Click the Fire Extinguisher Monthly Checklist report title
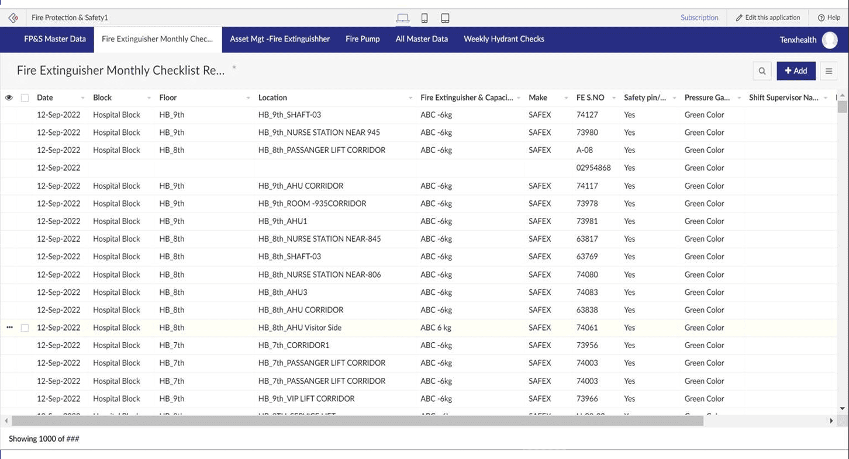 [120, 71]
